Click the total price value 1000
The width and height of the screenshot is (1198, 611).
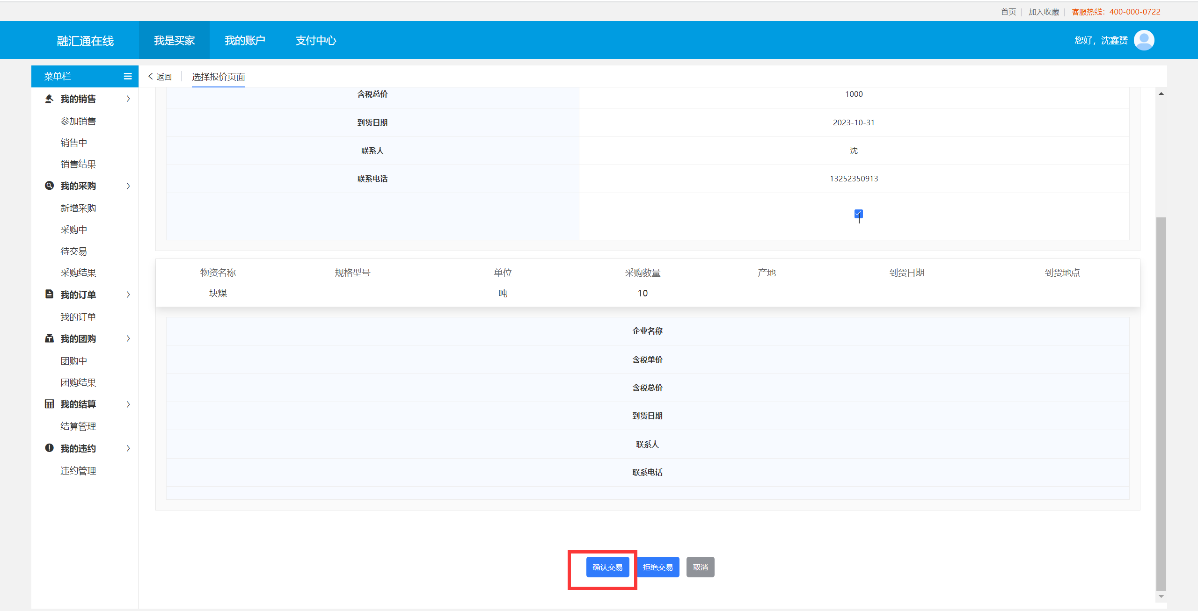[x=854, y=94]
